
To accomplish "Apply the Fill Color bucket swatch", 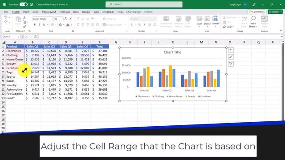I will [x=61, y=25].
